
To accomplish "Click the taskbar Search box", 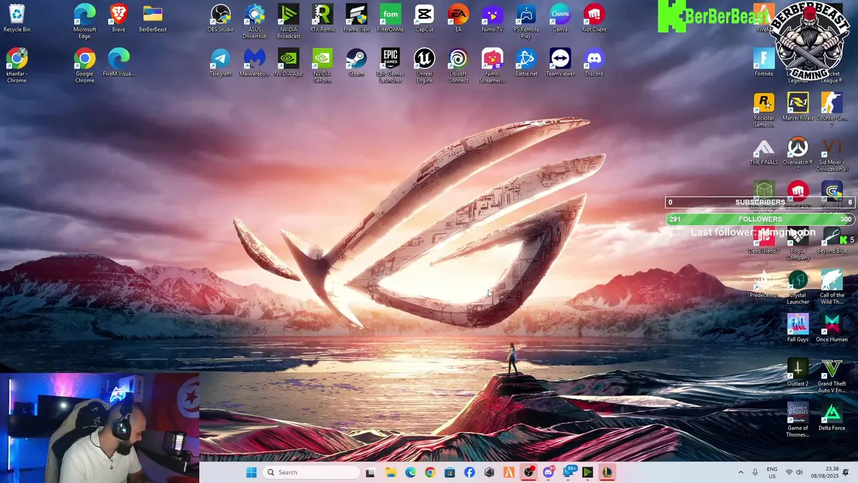I will coord(310,472).
